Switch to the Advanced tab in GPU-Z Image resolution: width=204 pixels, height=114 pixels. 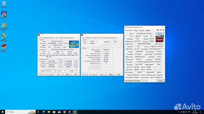click(x=142, y=31)
